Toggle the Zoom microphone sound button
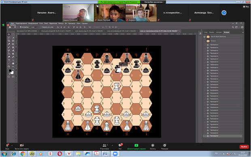 click(x=7, y=146)
